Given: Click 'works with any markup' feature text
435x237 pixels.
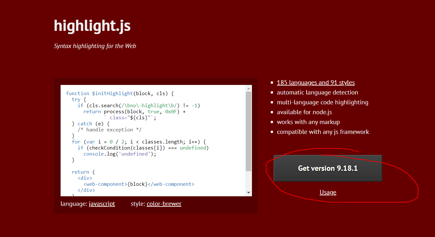Looking at the screenshot, I should coord(308,122).
